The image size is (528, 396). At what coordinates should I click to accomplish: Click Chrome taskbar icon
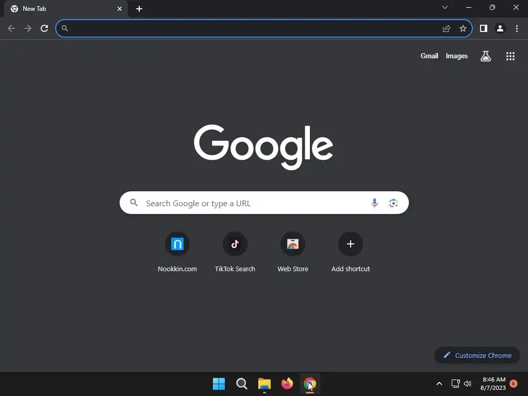(310, 384)
